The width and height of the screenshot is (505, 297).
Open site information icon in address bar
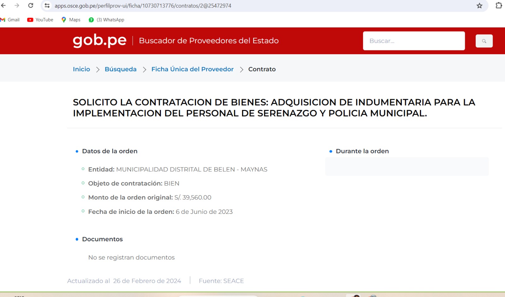(47, 6)
